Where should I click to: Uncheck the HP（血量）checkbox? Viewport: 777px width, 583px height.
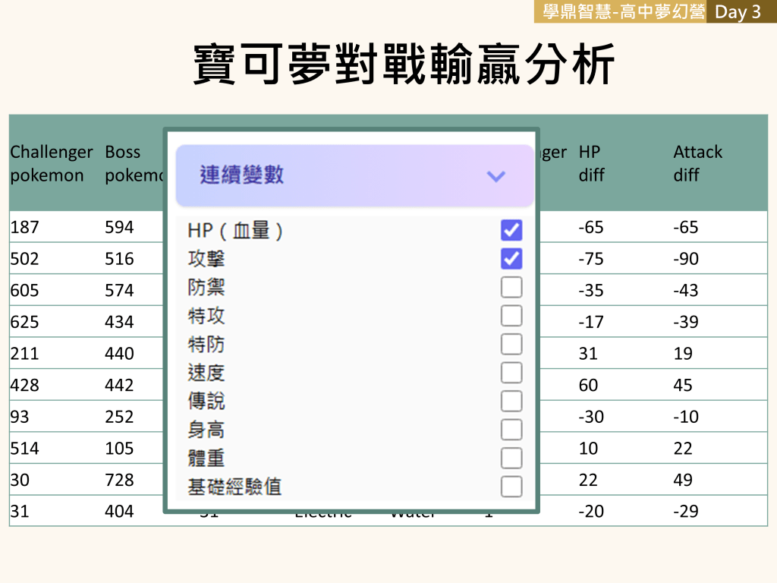(x=511, y=230)
